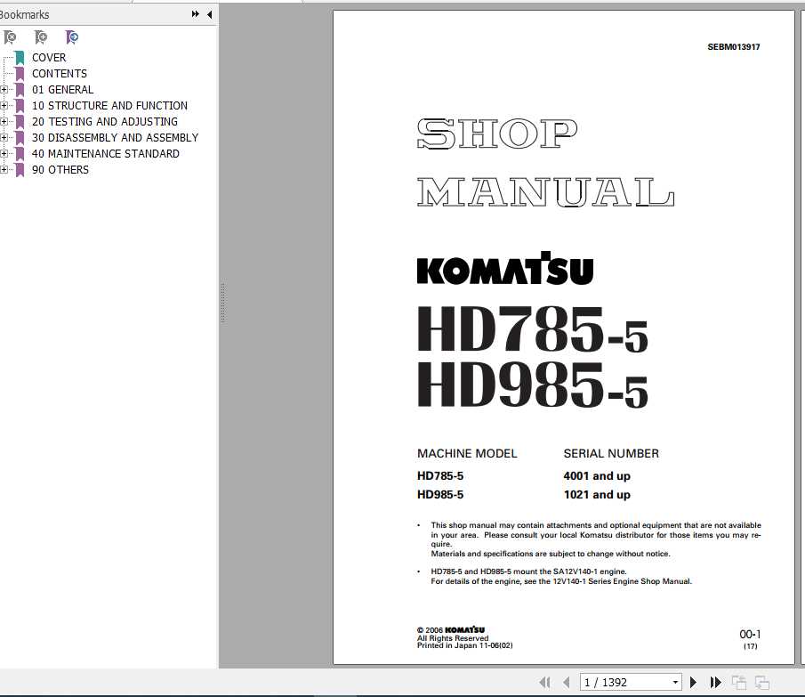Viewport: 805px width, 697px height.
Task: Go to the previous page
Action: [567, 682]
